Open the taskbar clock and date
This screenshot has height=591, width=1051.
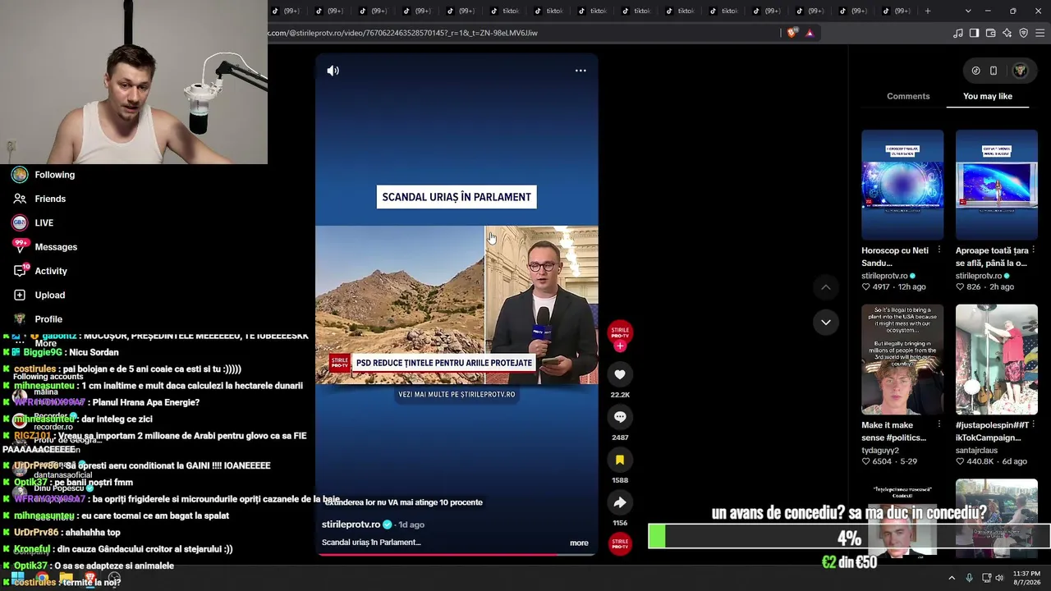click(1026, 578)
